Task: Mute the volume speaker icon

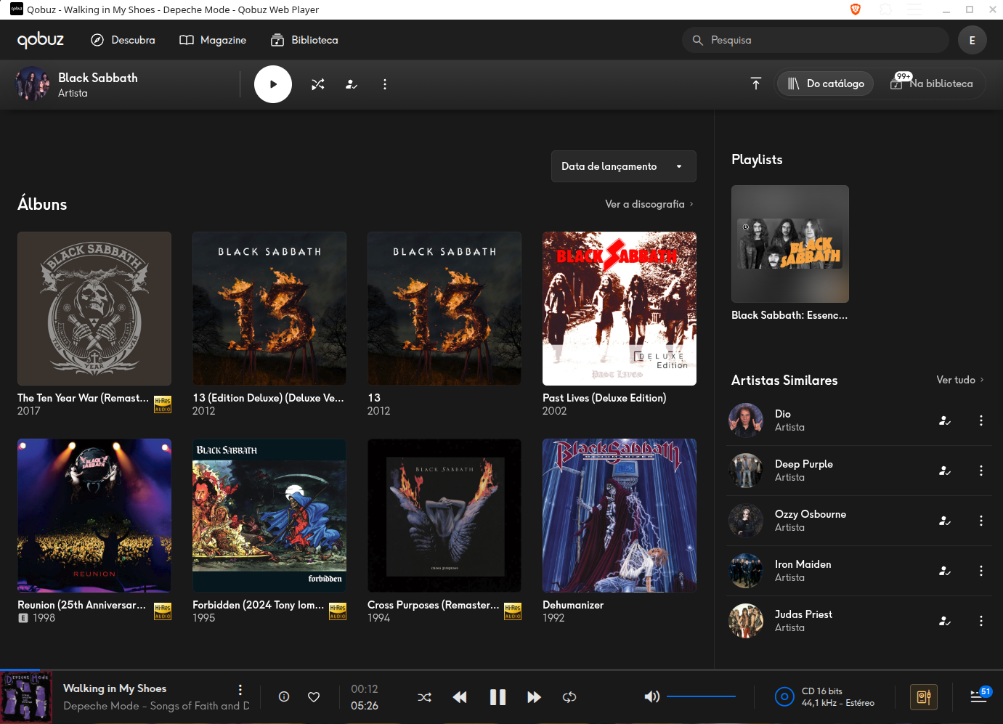Action: (652, 696)
